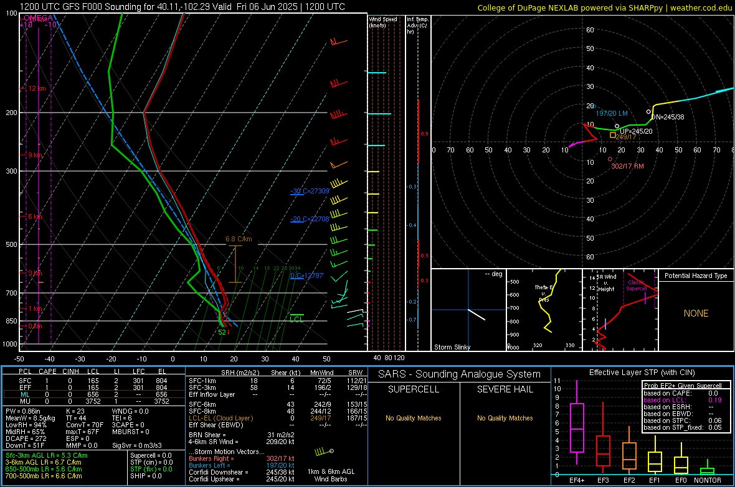Click the 0 C=12797' freezing level label
Viewport: 735px width, 487px height.
(307, 276)
